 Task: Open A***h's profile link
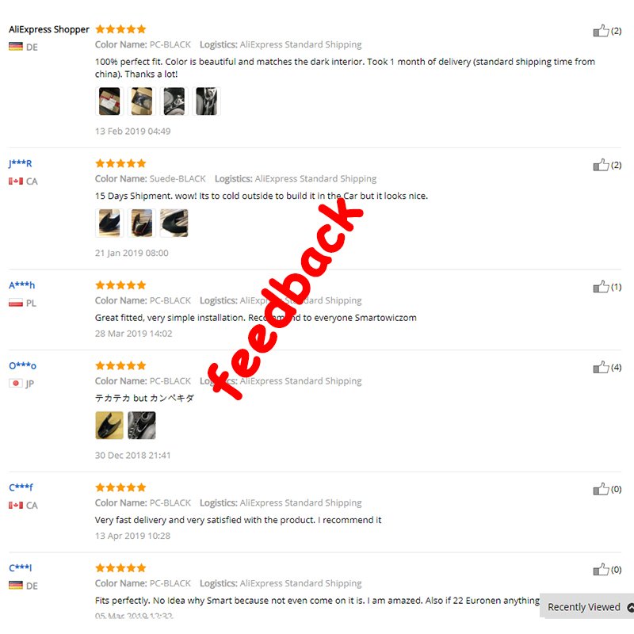coord(22,285)
